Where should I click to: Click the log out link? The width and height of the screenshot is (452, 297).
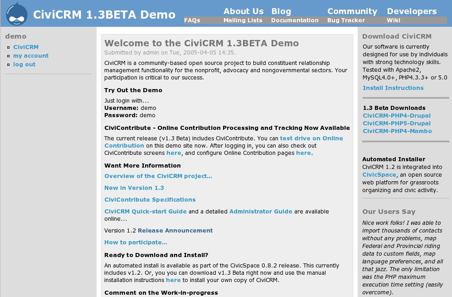click(x=24, y=64)
